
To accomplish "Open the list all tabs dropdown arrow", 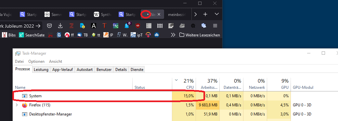I will tap(217, 14).
